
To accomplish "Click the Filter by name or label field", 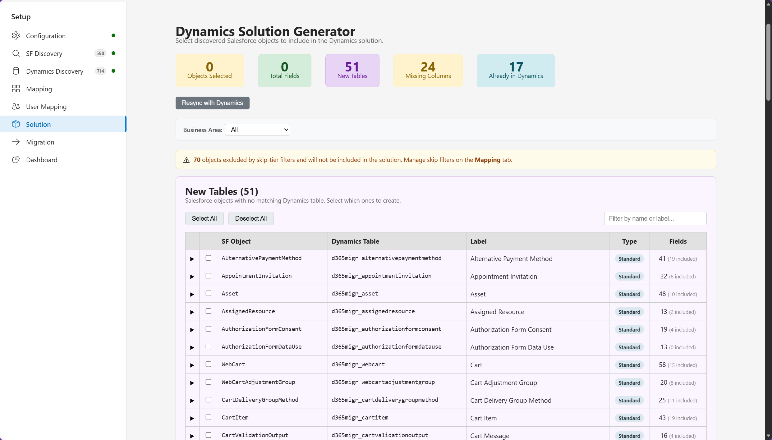I will [655, 218].
